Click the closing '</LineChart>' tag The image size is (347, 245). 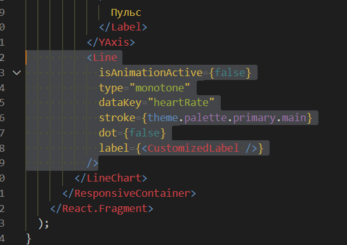(111, 178)
